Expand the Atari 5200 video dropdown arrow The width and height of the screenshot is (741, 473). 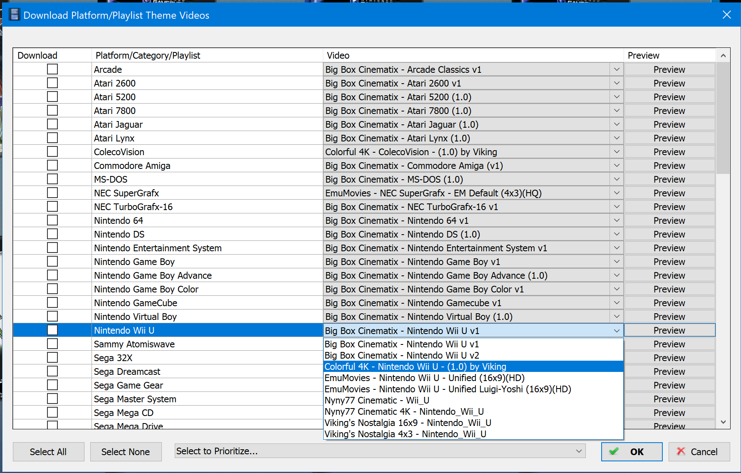point(617,97)
